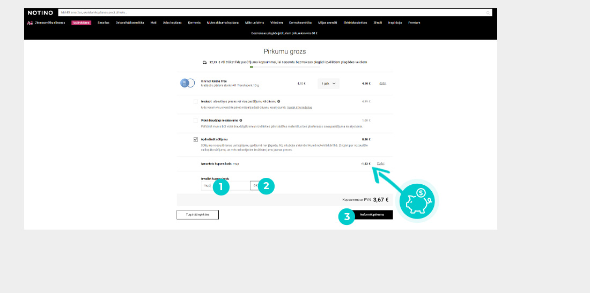Click the Rimmel Kind & Free product thumbnail

point(188,83)
